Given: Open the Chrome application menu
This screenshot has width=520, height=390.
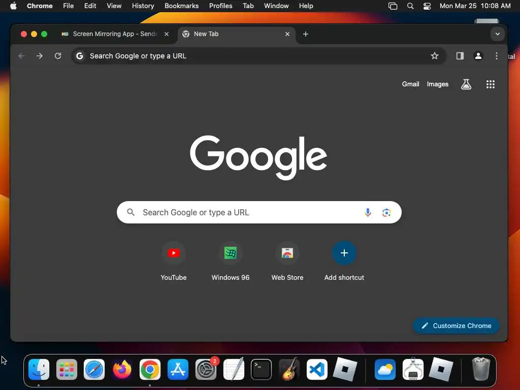Looking at the screenshot, I should (40, 6).
